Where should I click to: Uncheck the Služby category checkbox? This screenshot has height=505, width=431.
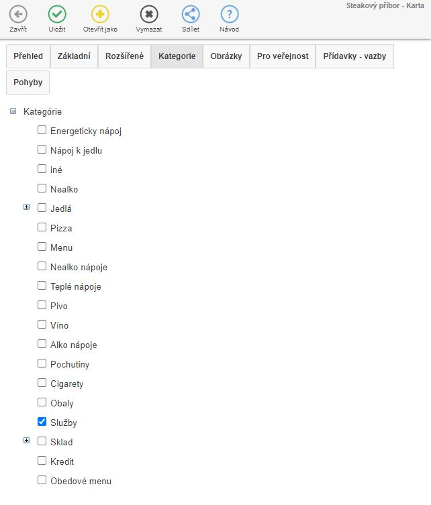[42, 422]
